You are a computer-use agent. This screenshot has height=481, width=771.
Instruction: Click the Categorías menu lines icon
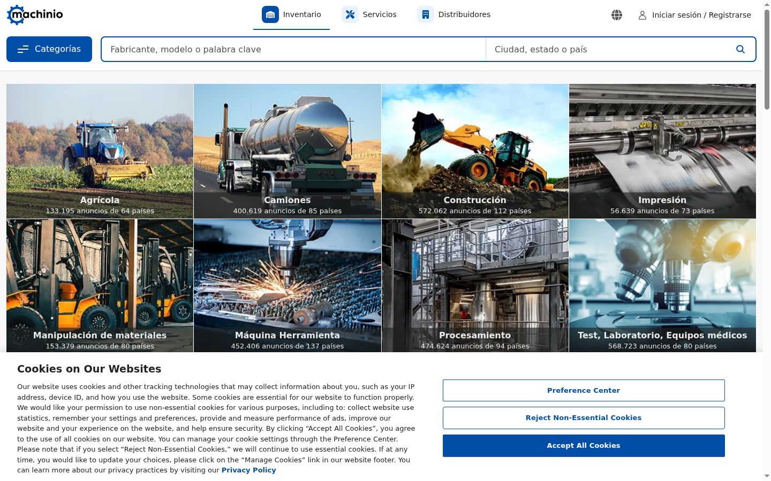click(23, 49)
